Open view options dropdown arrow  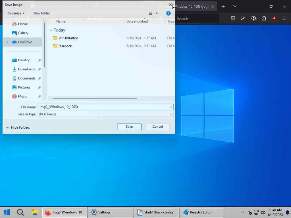point(157,13)
